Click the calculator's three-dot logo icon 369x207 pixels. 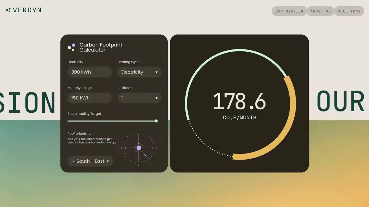[71, 47]
